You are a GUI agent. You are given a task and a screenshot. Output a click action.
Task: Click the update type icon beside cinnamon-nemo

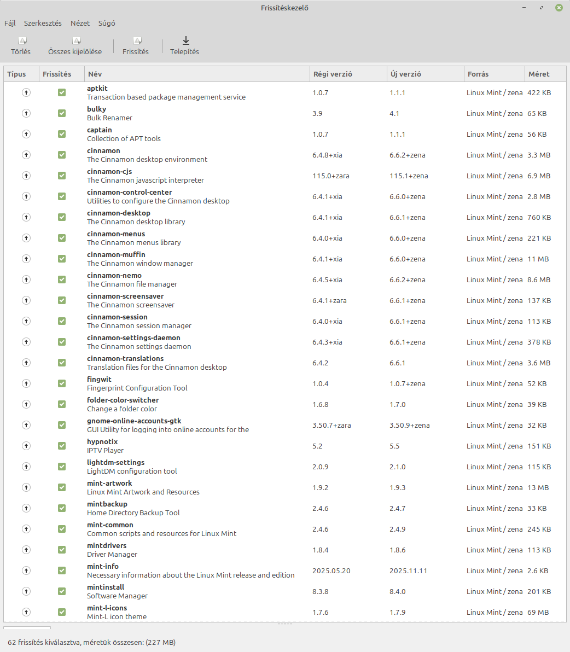pos(26,280)
